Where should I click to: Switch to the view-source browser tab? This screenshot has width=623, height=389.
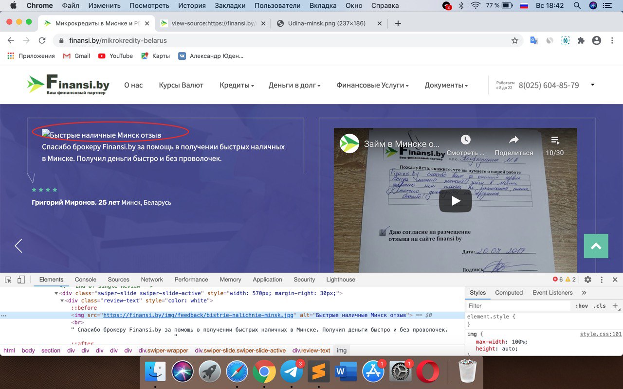pos(214,23)
